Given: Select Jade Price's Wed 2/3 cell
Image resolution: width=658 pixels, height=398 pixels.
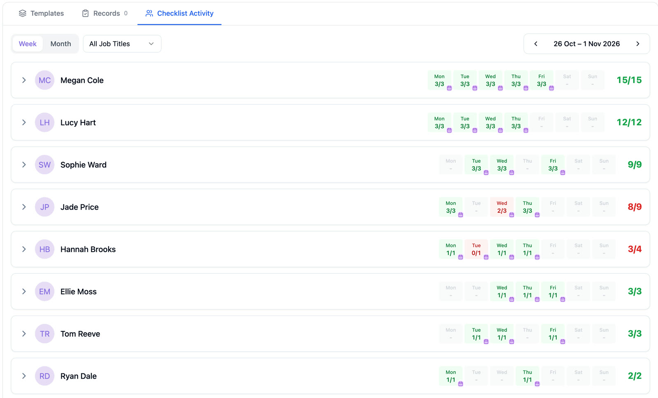Looking at the screenshot, I should tap(502, 207).
